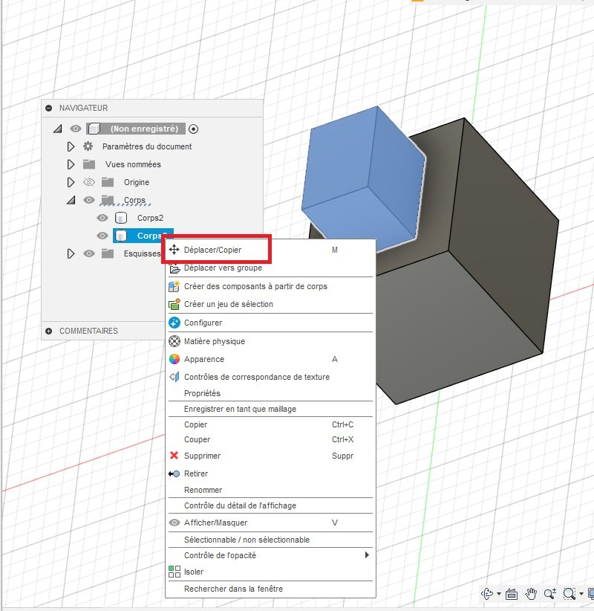The image size is (594, 611).
Task: Toggle visibility eye of root component
Action: 76,128
